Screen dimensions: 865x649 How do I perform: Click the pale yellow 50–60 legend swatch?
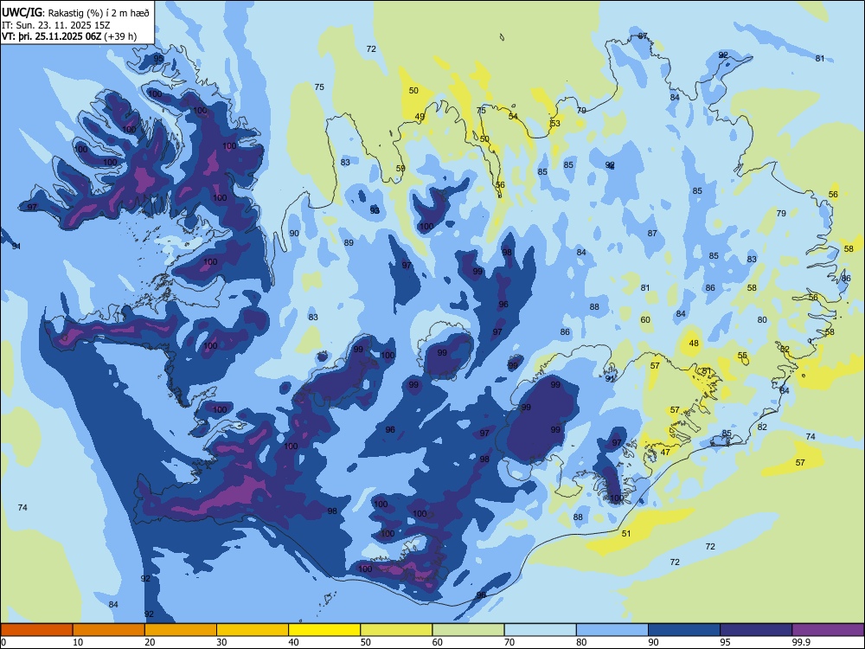coord(396,630)
